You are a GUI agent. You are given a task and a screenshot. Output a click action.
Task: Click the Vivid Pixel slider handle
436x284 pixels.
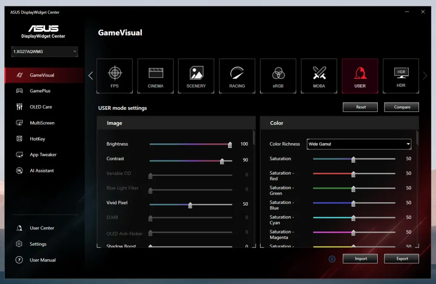tap(190, 205)
